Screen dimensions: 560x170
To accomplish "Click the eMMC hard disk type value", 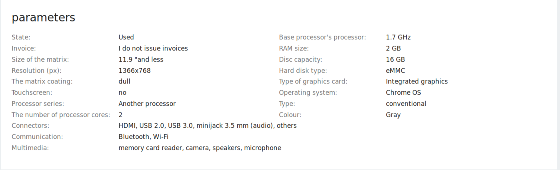I will tap(395, 71).
